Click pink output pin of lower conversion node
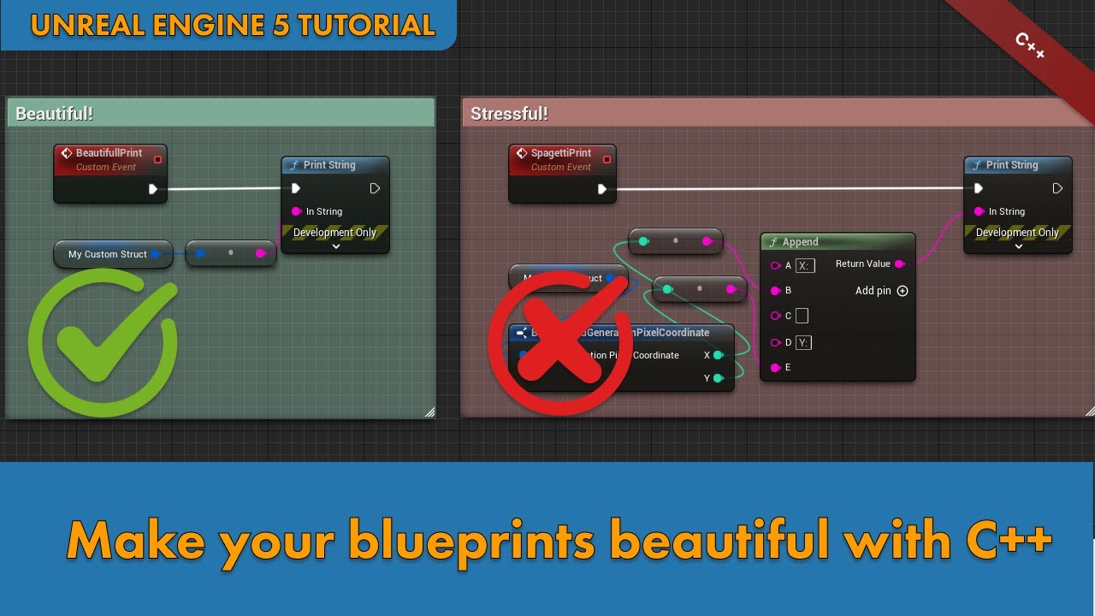The width and height of the screenshot is (1095, 616). [x=731, y=289]
